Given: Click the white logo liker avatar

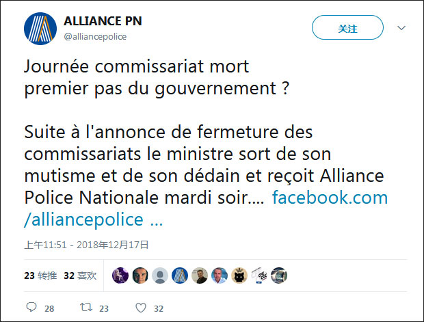Looking at the screenshot, I should tap(259, 276).
